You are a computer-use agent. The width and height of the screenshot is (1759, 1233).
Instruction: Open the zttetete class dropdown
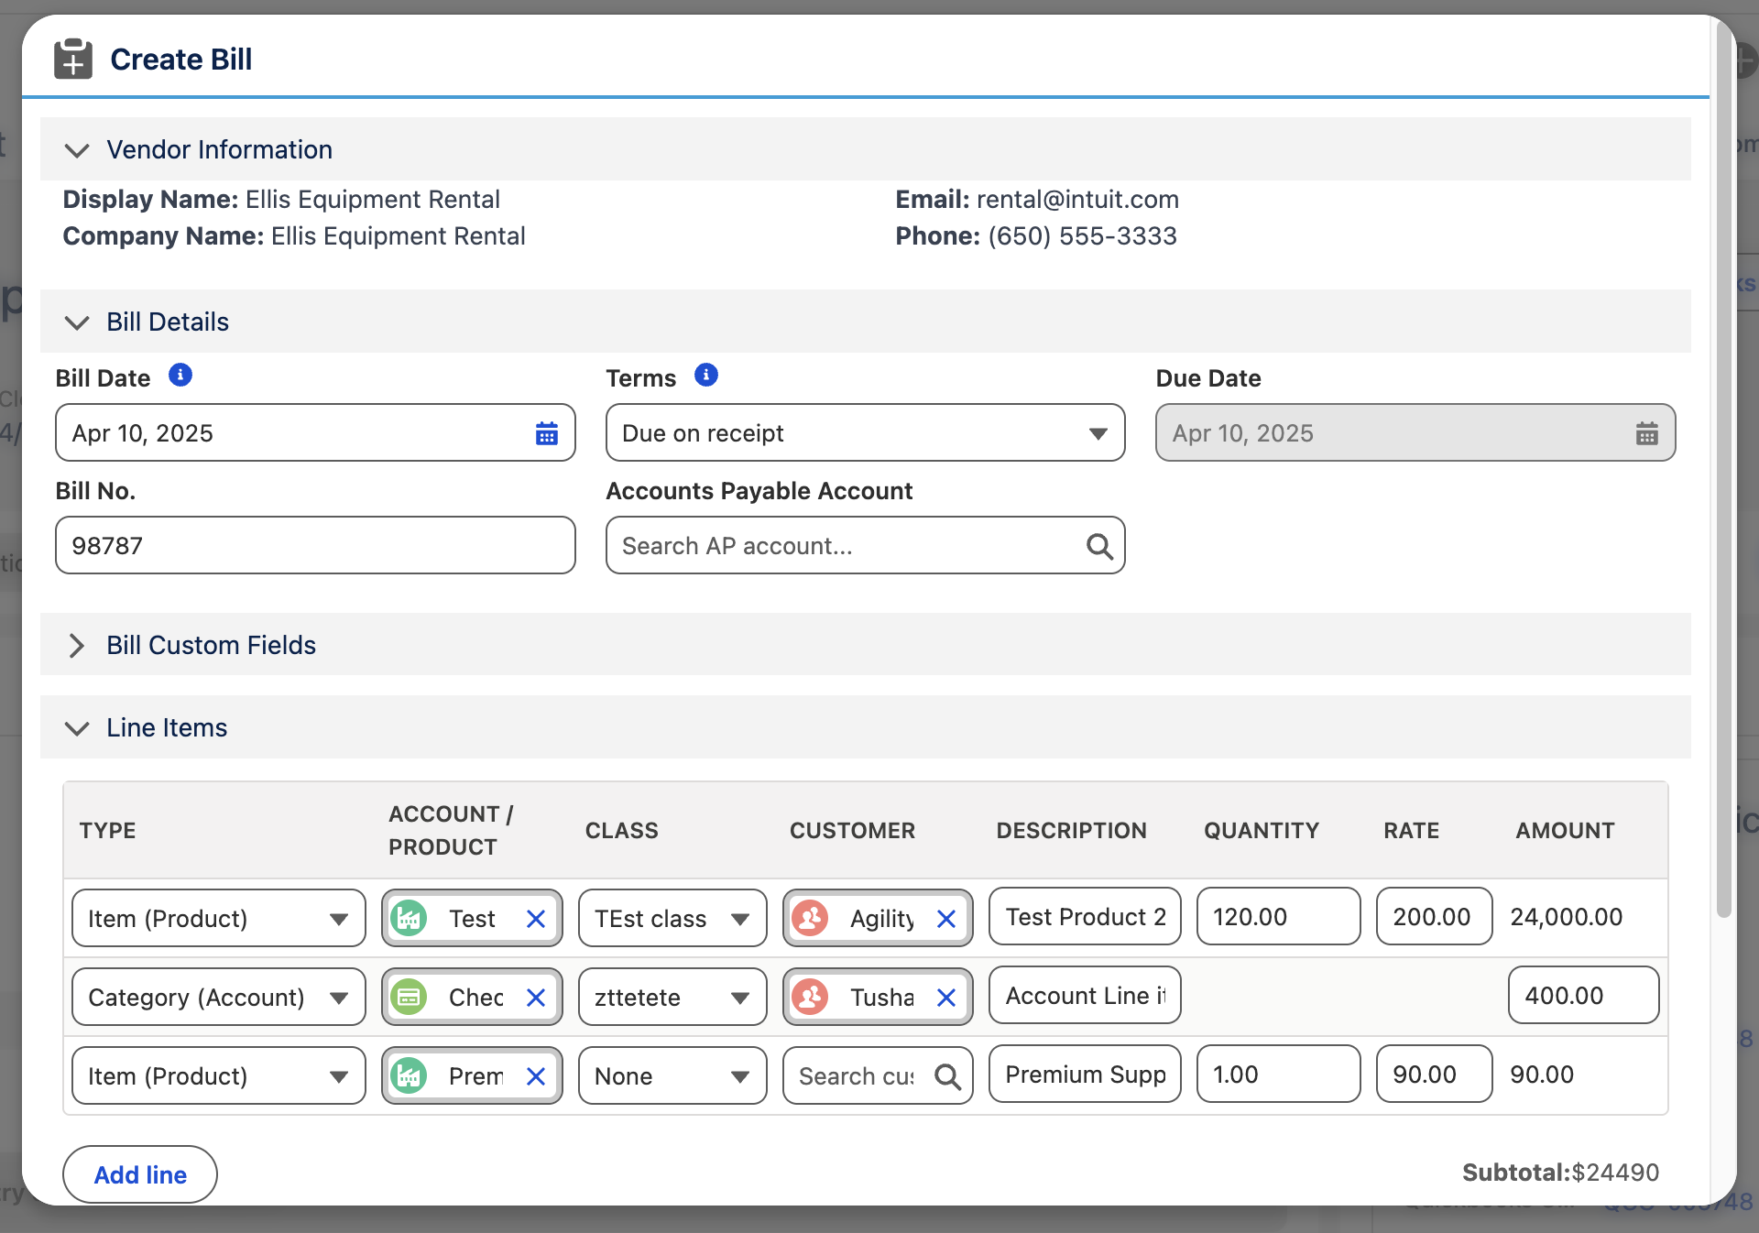(672, 998)
